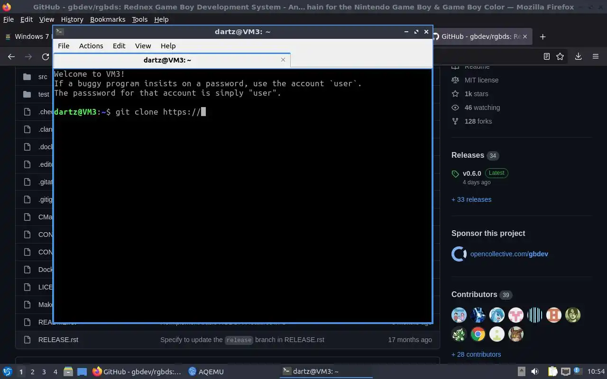Click the show desktop taskbar icon
This screenshot has height=379, width=607.
pyautogui.click(x=82, y=371)
